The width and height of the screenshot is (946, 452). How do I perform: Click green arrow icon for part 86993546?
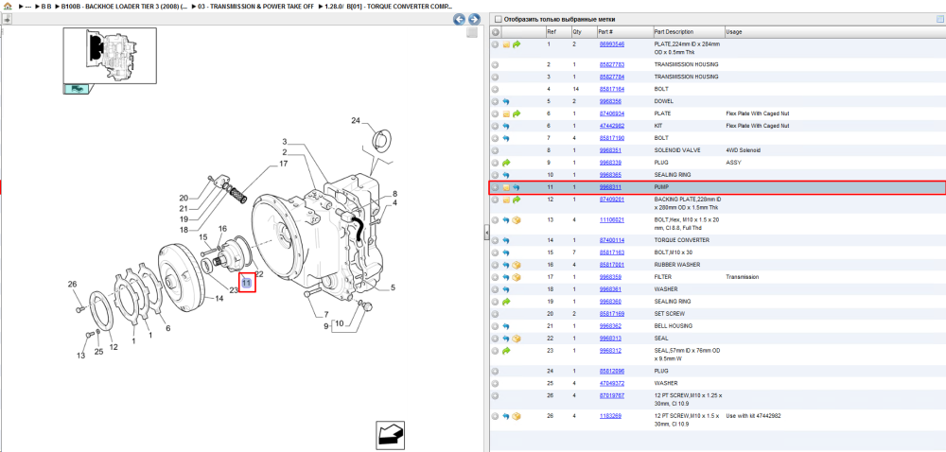tap(517, 44)
